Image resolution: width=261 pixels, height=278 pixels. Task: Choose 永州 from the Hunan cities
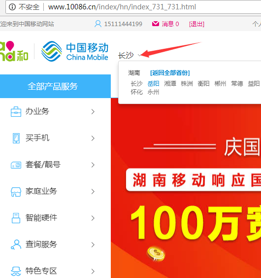[153, 92]
